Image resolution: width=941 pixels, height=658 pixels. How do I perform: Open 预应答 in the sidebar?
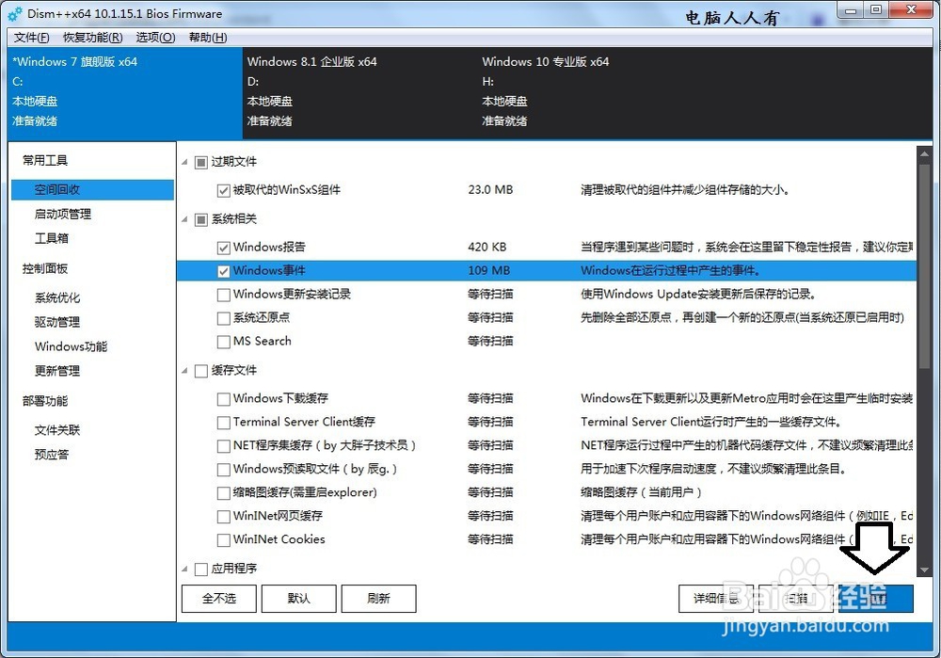coord(51,455)
